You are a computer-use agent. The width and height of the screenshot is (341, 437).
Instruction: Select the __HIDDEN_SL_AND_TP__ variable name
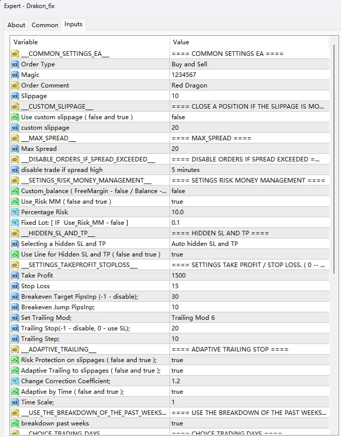point(58,233)
